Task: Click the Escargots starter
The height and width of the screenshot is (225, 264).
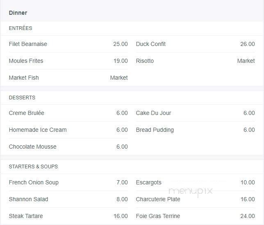Action: [x=149, y=182]
